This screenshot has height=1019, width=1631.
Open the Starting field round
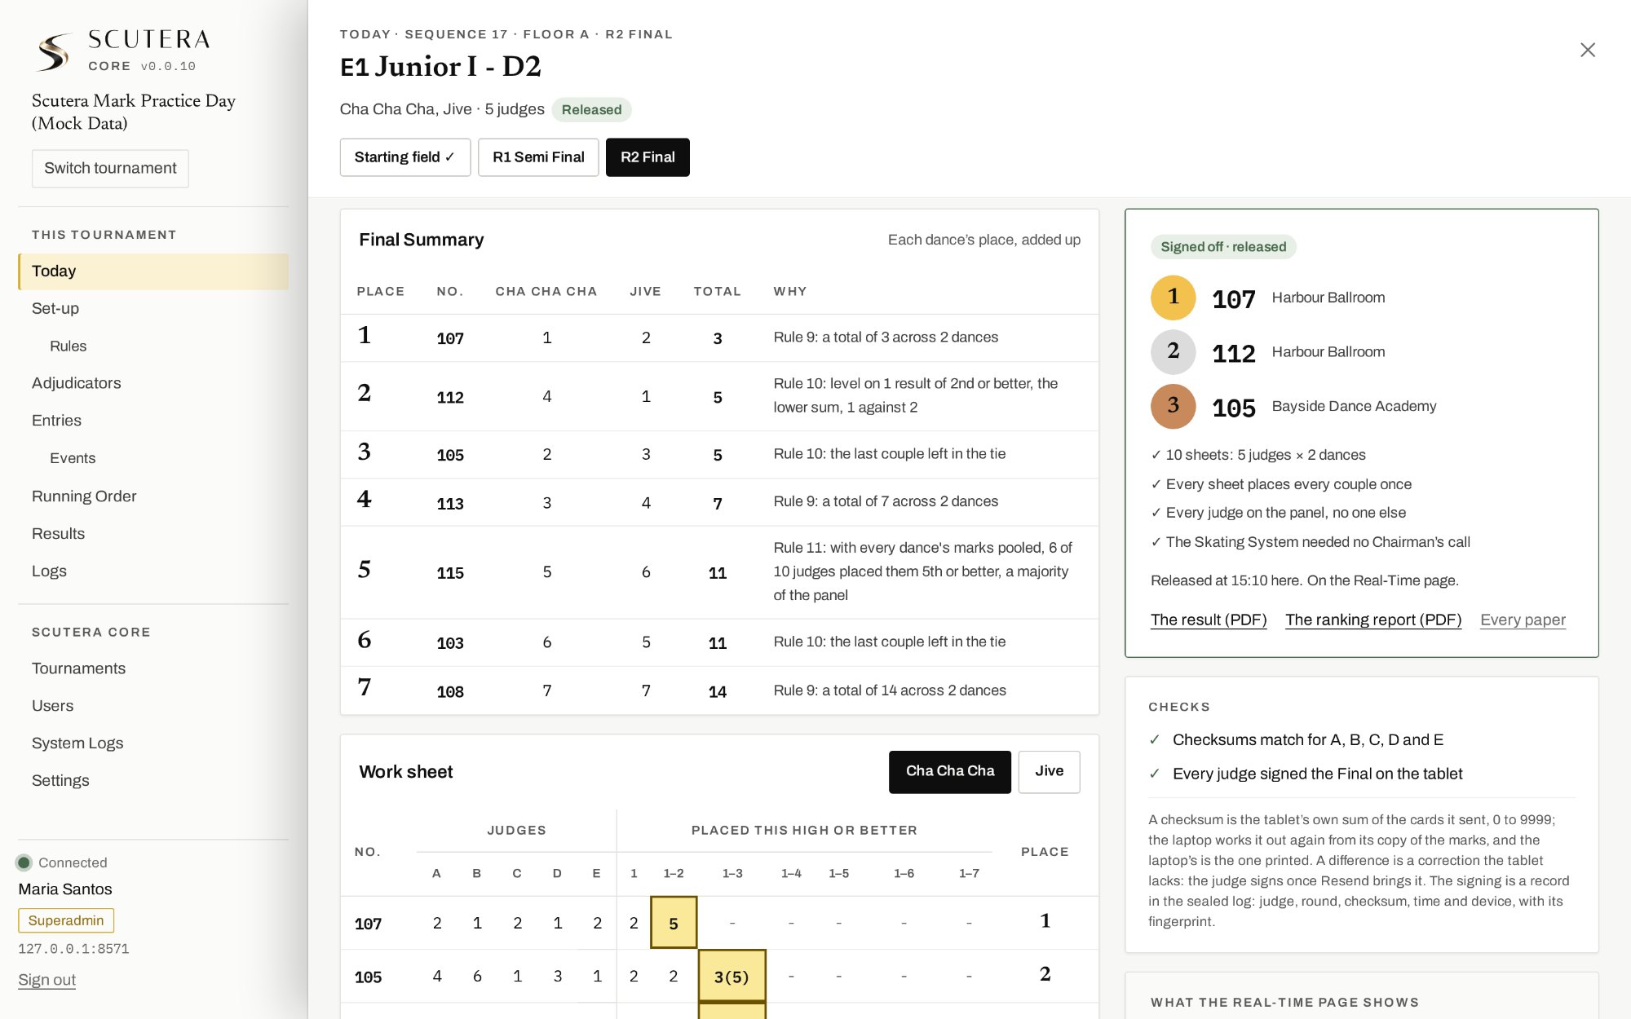click(x=405, y=157)
